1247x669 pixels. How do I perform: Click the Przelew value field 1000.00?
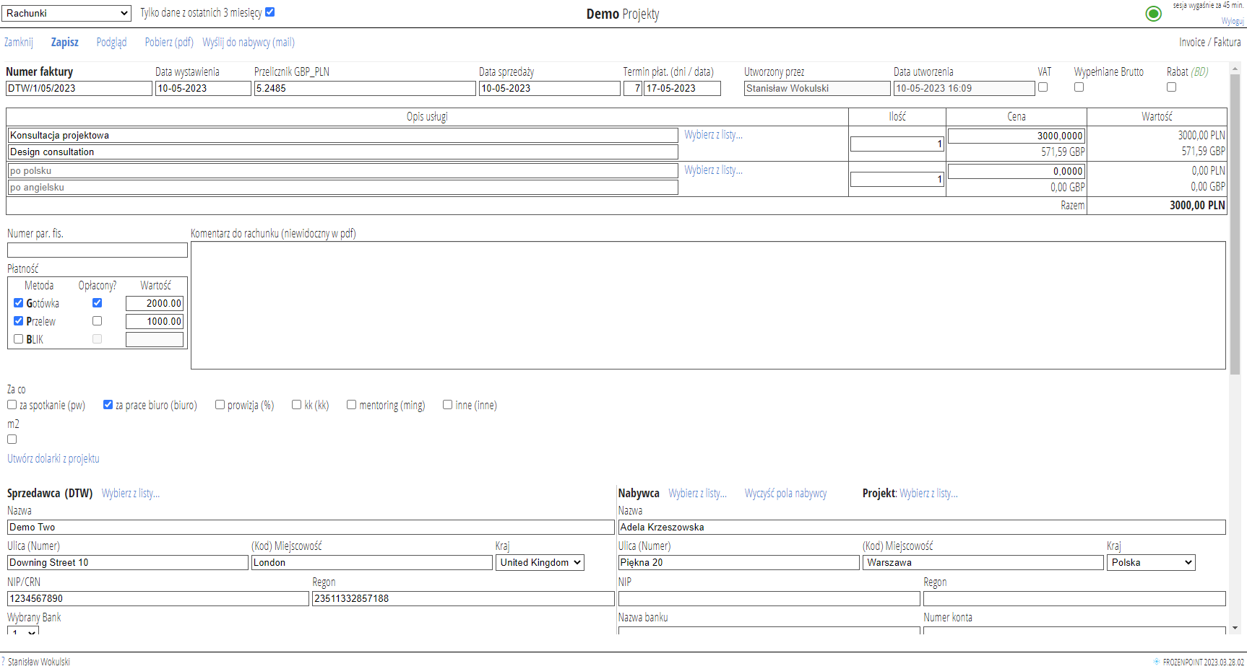tap(155, 321)
